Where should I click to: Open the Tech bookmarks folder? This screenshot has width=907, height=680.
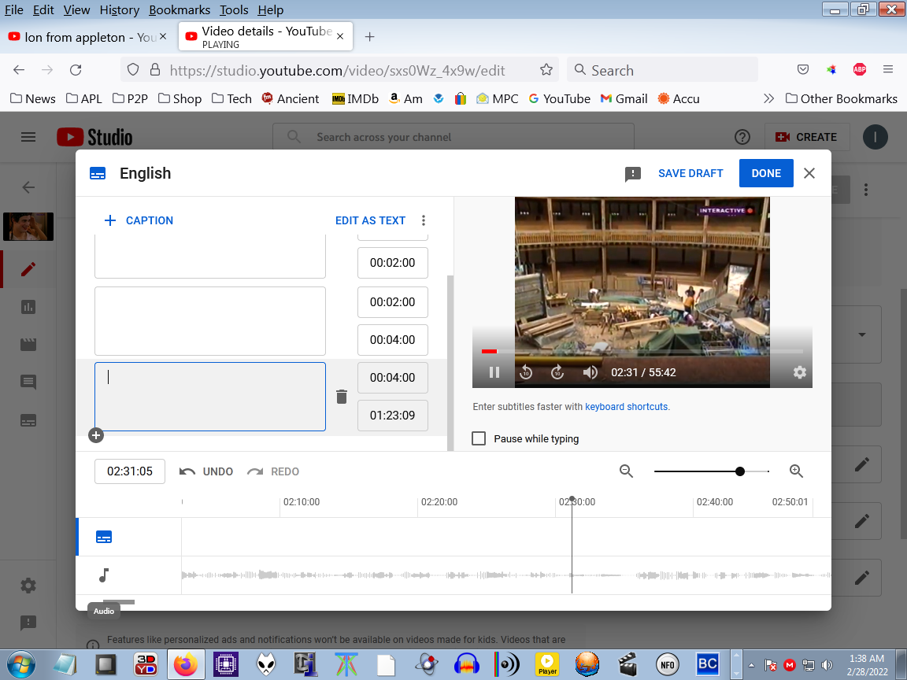pos(232,99)
